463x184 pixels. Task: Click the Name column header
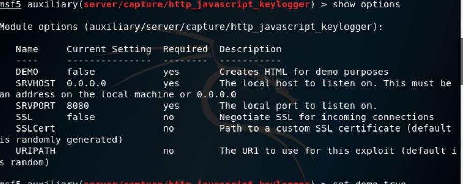pos(27,49)
